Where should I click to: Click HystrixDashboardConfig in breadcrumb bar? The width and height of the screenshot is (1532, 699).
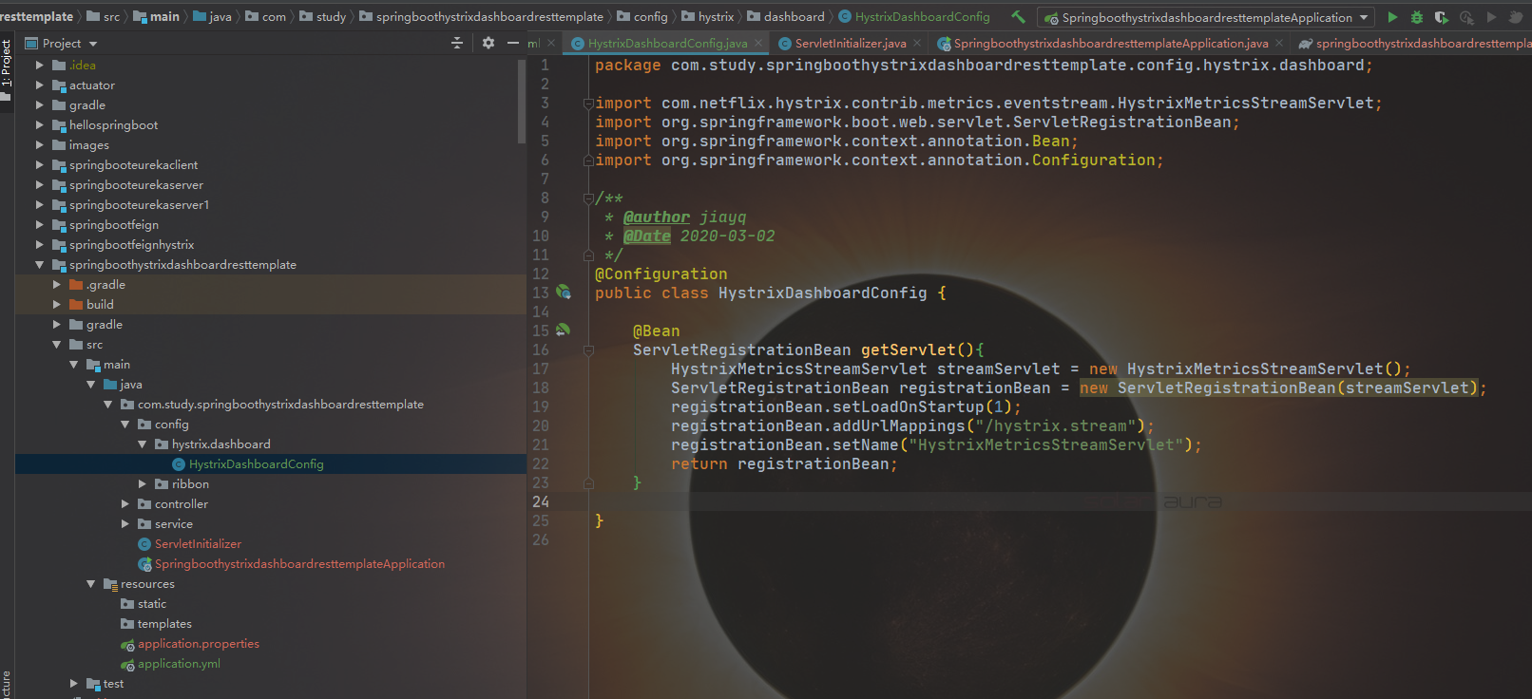pyautogui.click(x=922, y=16)
